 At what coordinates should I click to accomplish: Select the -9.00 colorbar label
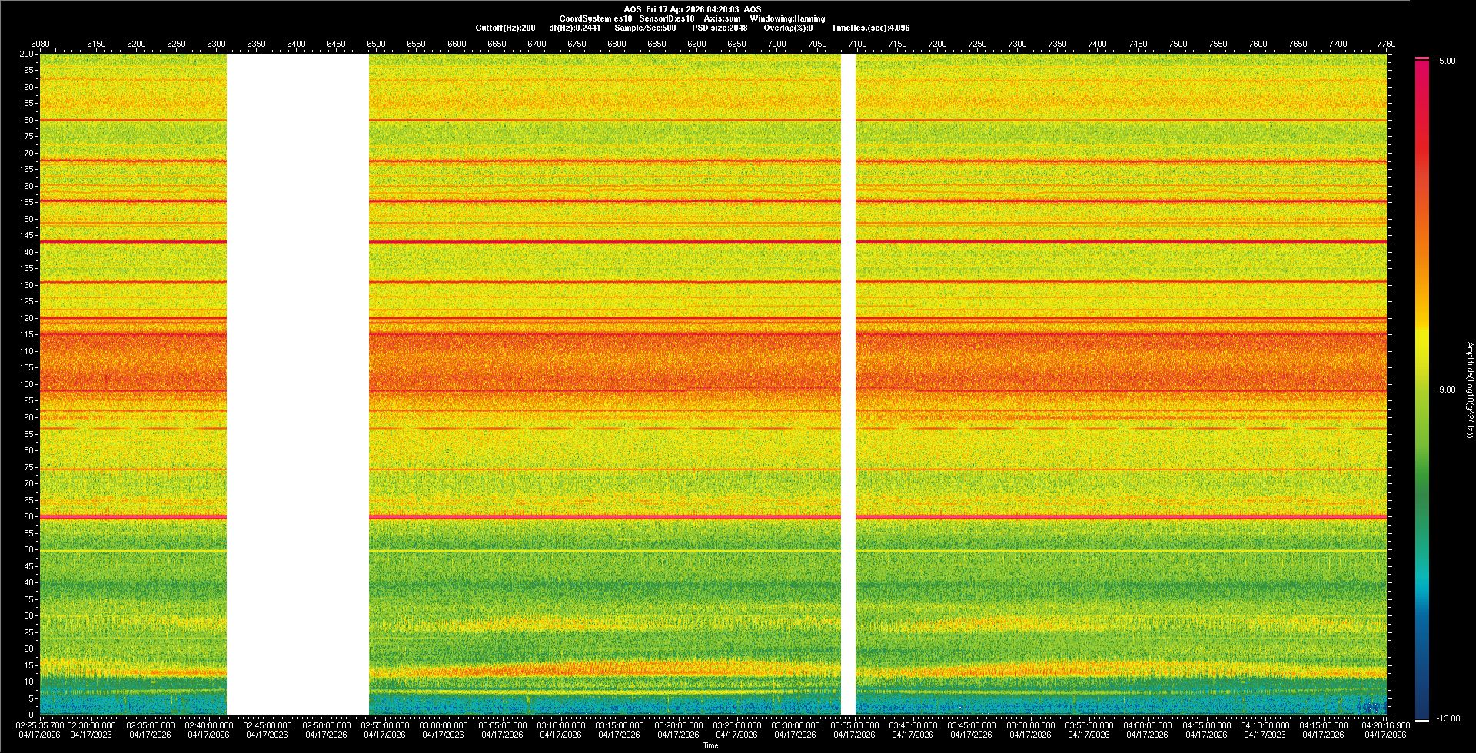click(x=1445, y=390)
